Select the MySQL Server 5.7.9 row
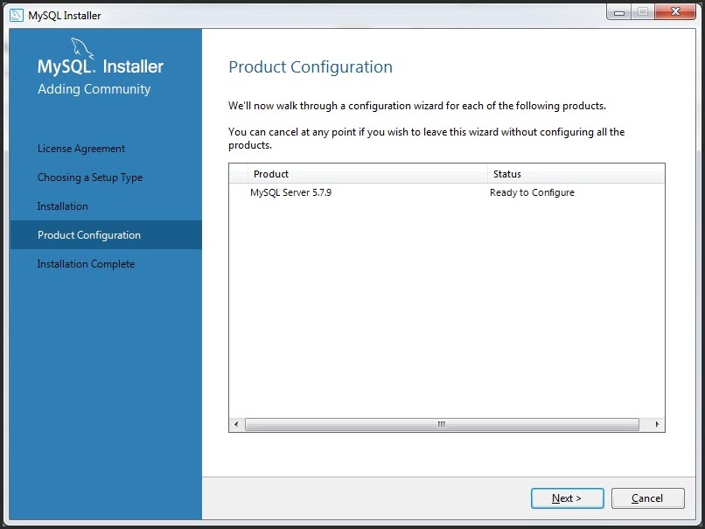This screenshot has height=529, width=705. pos(446,192)
